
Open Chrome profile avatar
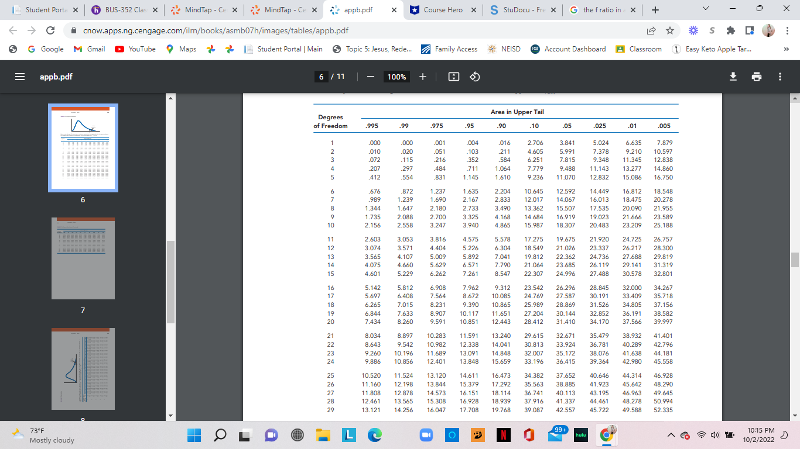click(x=768, y=30)
